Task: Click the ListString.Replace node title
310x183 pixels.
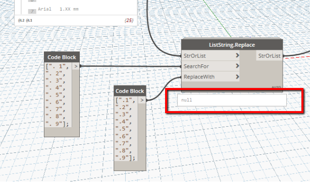Action: click(x=232, y=45)
